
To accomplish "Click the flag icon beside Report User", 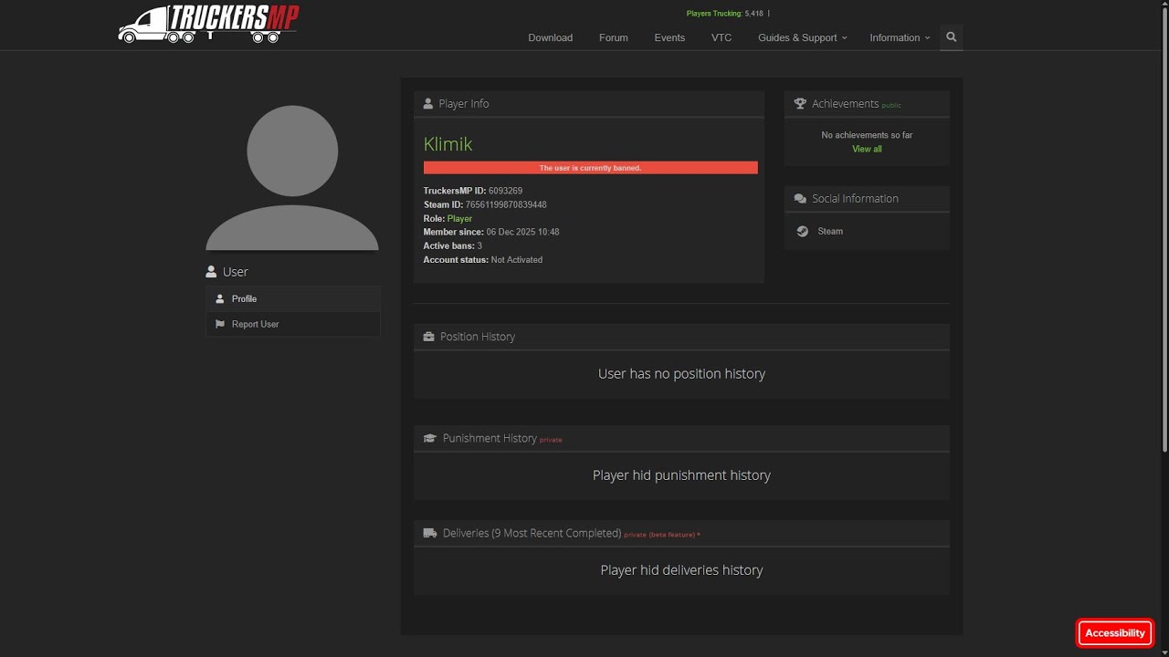I will click(x=220, y=324).
